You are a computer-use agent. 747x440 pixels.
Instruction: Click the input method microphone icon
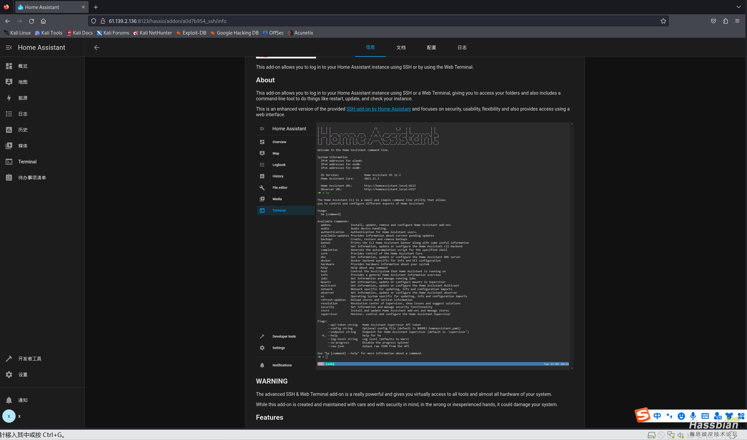[693, 416]
